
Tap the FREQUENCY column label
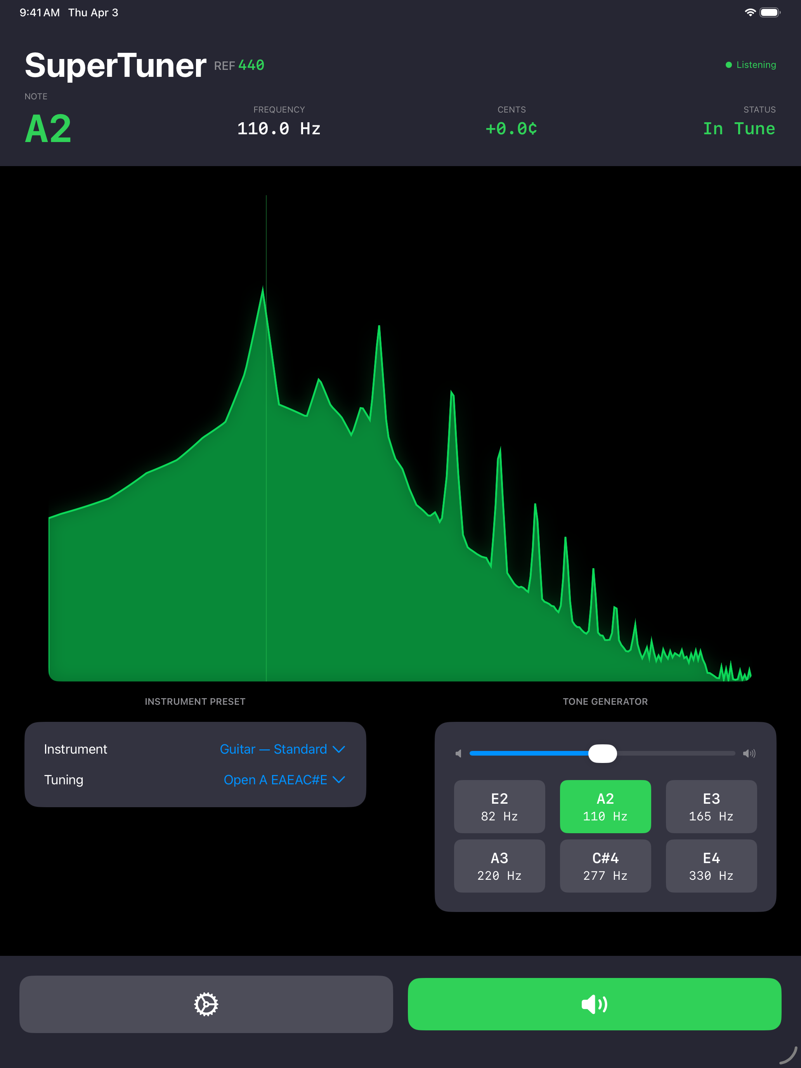279,109
